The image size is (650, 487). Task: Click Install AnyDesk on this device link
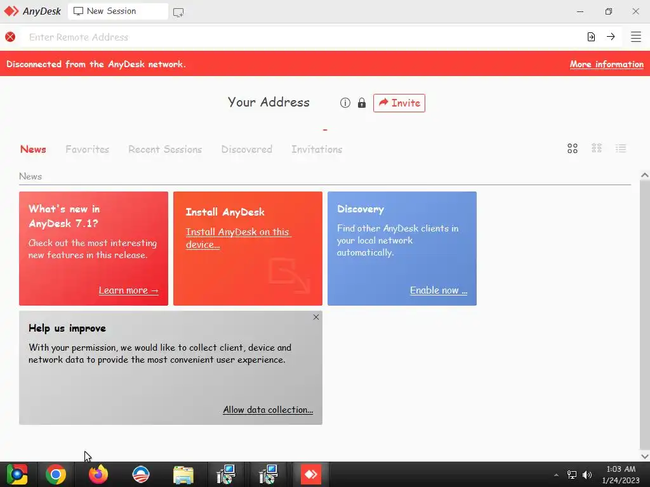(x=238, y=238)
